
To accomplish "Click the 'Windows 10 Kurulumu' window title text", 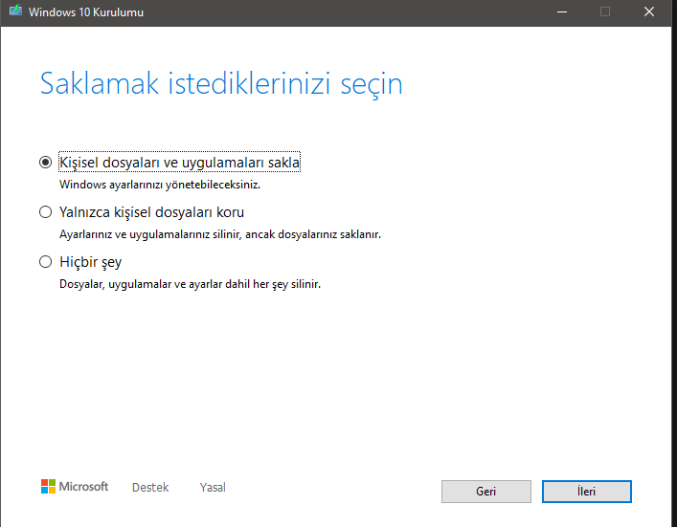I will click(86, 12).
